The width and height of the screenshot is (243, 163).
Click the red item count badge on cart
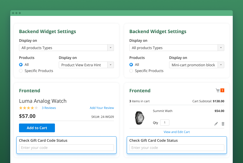click(x=222, y=90)
